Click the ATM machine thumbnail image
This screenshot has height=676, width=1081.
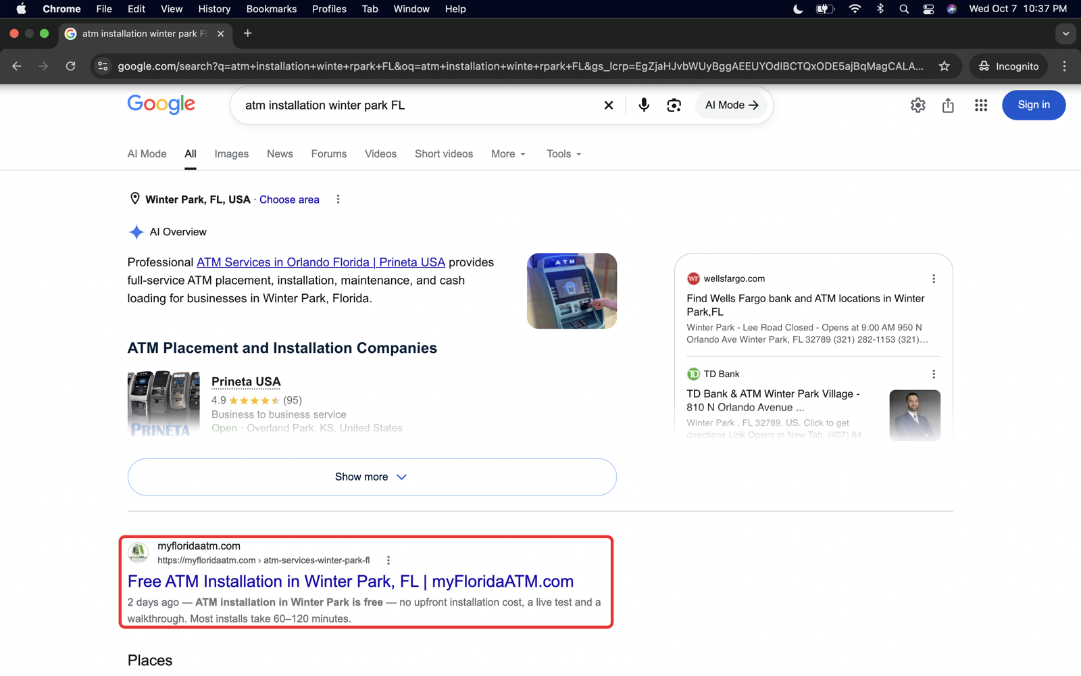pos(572,291)
